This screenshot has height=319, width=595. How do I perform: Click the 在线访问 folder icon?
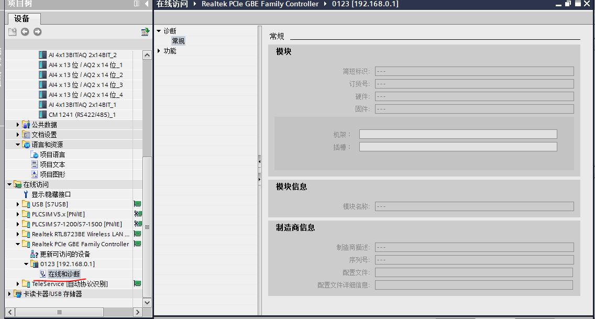coord(17,184)
